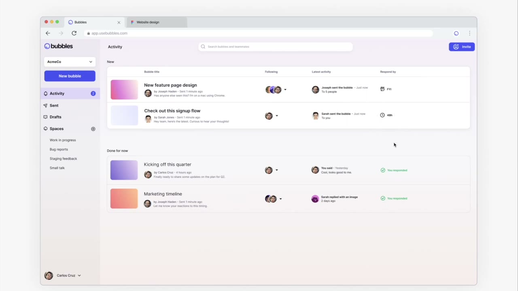Click the New bubble button

pyautogui.click(x=70, y=76)
